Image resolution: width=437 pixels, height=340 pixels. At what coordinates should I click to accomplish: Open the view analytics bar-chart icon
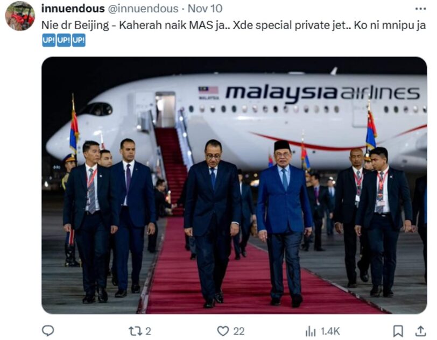click(311, 331)
